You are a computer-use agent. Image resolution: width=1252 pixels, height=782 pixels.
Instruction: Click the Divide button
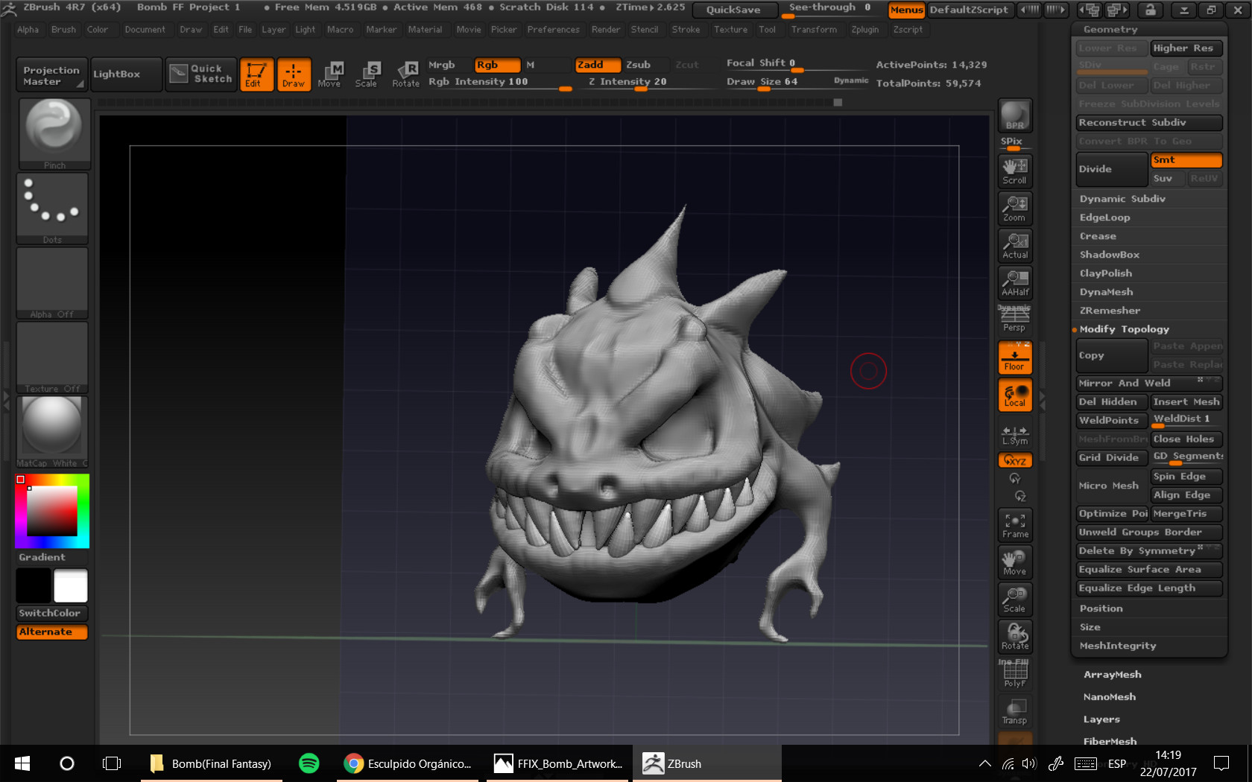(x=1111, y=169)
